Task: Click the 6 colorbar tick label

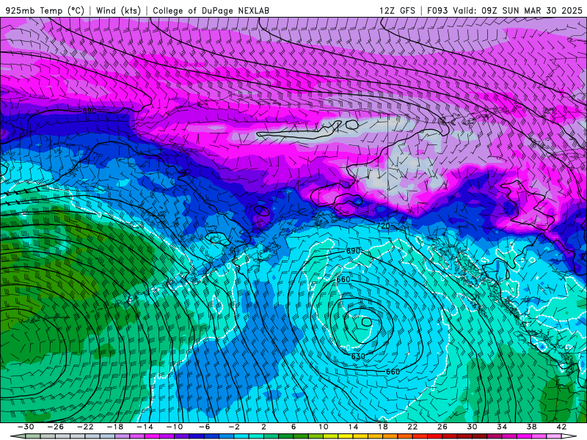Action: click(293, 427)
